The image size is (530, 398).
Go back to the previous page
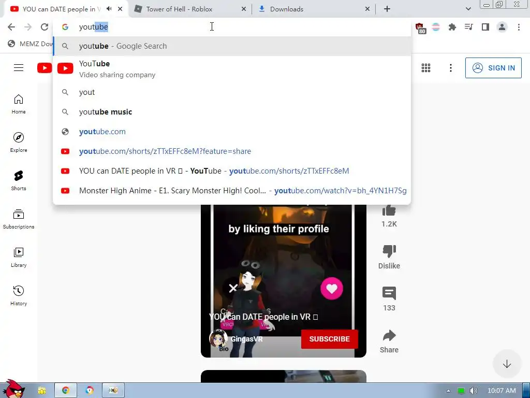click(x=11, y=27)
